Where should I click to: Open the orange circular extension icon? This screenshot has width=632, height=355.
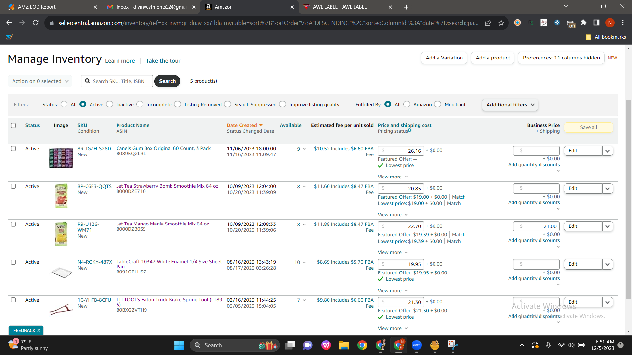[518, 23]
